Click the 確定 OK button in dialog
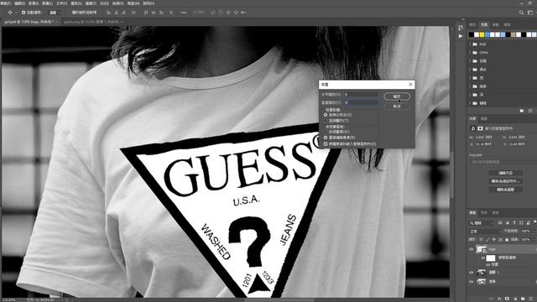The image size is (537, 302). 397,96
